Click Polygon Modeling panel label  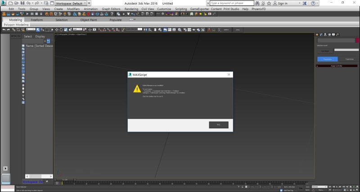(x=16, y=25)
